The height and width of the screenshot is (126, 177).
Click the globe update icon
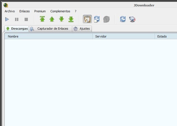pyautogui.click(x=132, y=19)
